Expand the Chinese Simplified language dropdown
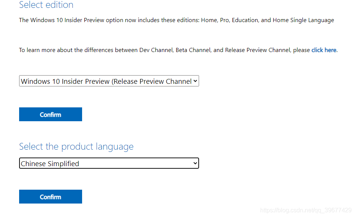Screen dimensions: 355x217 (109, 163)
